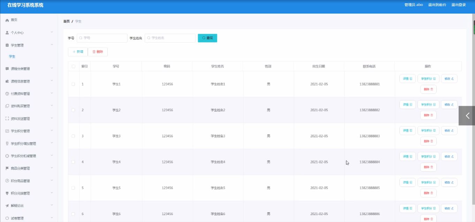Screen dimensions: 475x222
Task: Check the row for 学生1
Action: [x=73, y=84]
